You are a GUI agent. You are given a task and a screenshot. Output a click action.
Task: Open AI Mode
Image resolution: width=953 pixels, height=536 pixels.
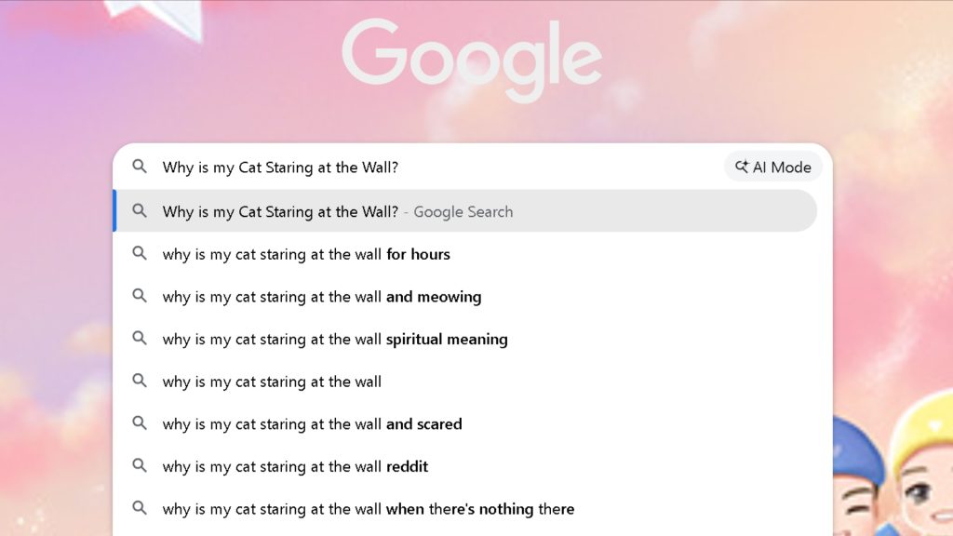pyautogui.click(x=772, y=167)
